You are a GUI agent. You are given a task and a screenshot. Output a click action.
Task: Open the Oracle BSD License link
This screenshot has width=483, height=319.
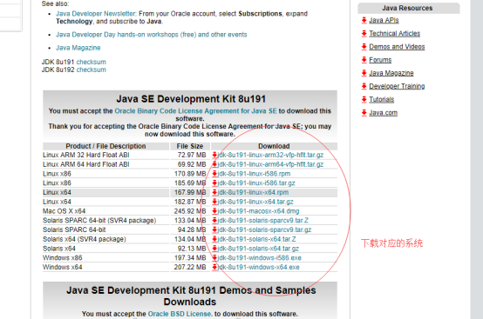click(x=180, y=314)
